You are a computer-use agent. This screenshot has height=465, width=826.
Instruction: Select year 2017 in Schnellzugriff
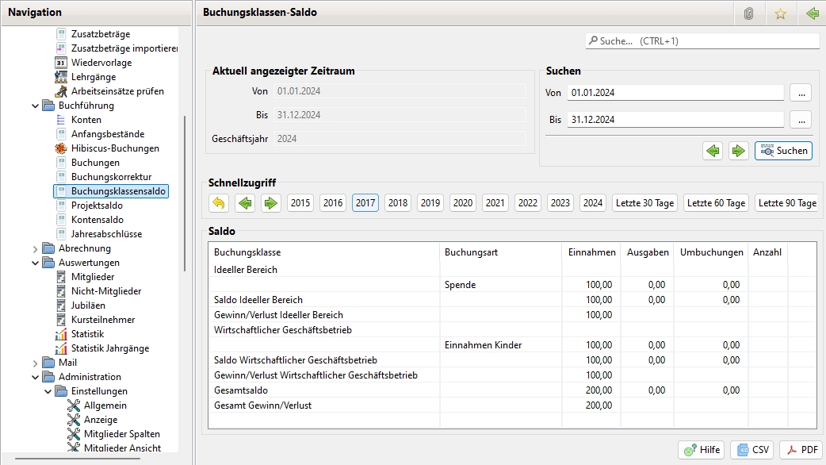[x=365, y=203]
